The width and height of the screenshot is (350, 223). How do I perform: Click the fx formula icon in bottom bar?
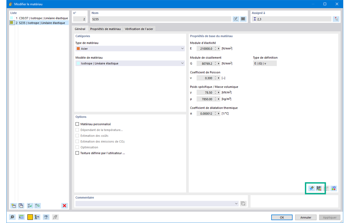pyautogui.click(x=55, y=217)
